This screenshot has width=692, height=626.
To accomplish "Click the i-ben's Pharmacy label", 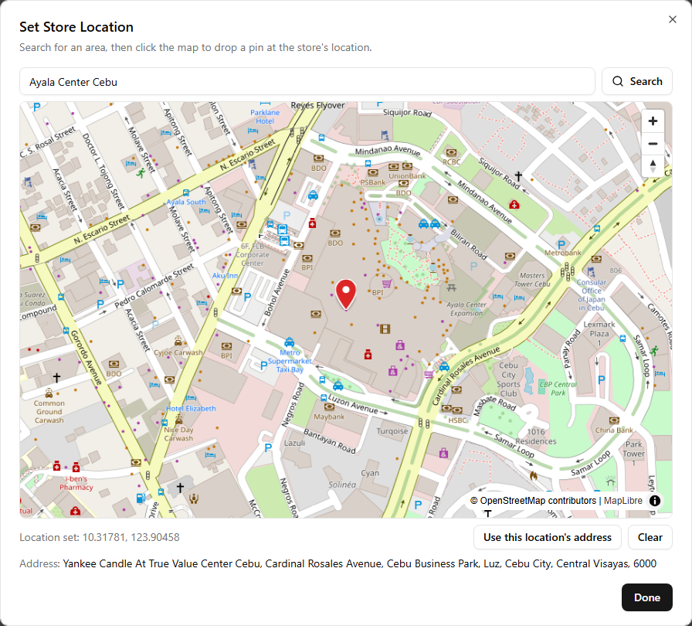I will (x=76, y=483).
